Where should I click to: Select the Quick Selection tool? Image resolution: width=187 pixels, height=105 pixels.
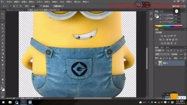pyautogui.click(x=2, y=25)
